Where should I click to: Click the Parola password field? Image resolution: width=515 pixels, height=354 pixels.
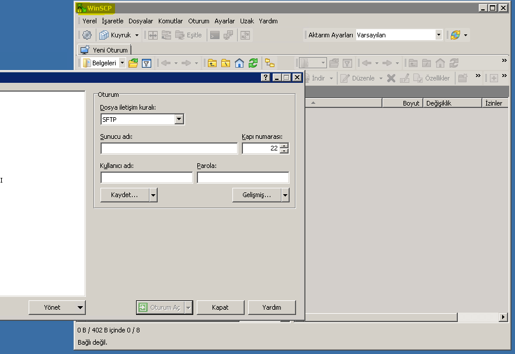242,178
